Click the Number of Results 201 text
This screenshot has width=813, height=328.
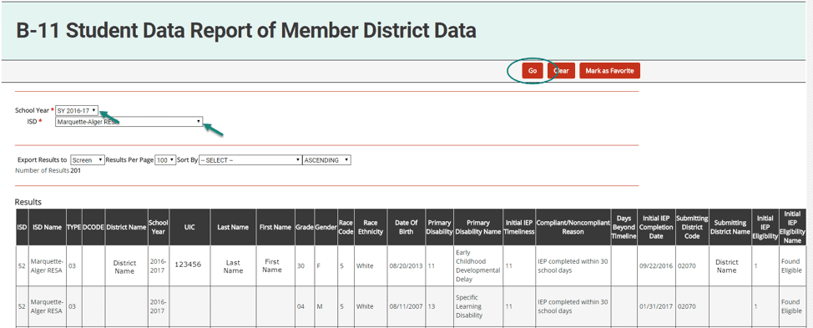coord(48,170)
